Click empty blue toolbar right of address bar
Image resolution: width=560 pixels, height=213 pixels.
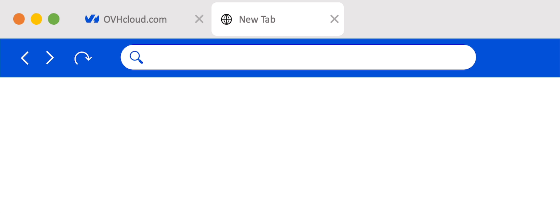click(518, 58)
